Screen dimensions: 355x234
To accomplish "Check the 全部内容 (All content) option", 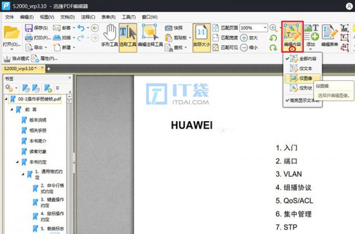I will (302, 58).
